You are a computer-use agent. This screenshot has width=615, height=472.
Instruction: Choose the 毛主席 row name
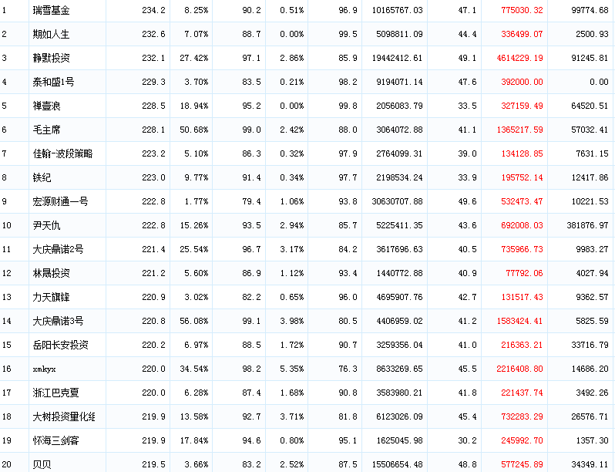46,130
